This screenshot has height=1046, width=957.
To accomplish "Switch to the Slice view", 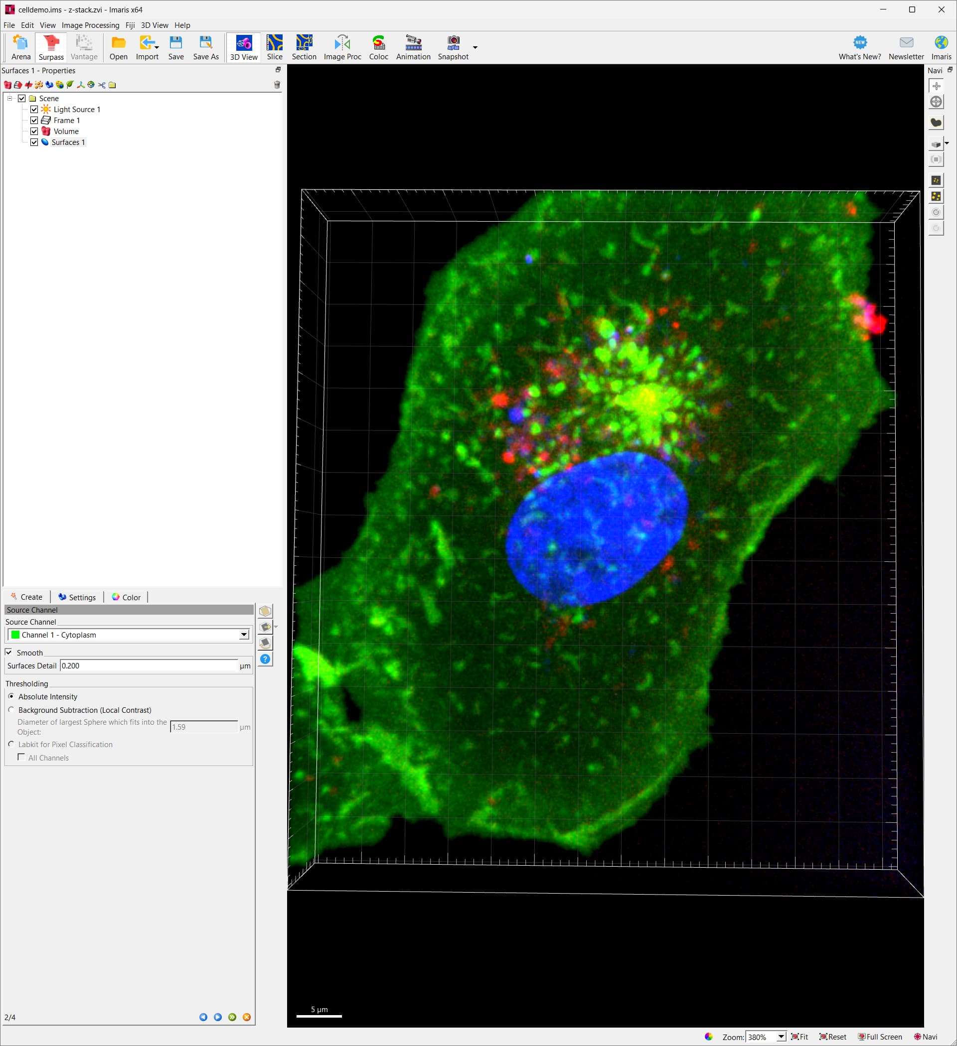I will click(x=274, y=47).
